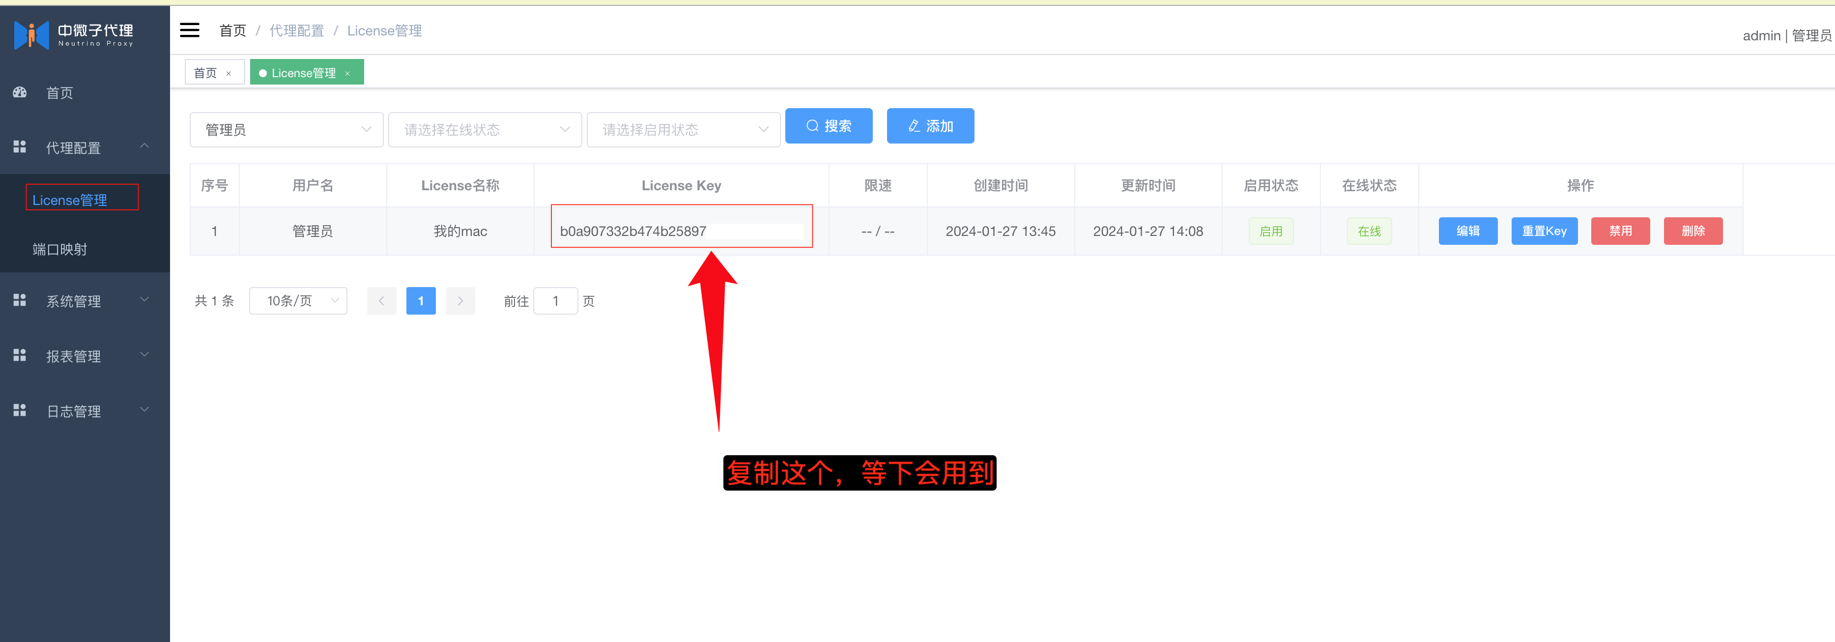Click the grid icon beside 代理配置
This screenshot has height=642, width=1835.
20,147
